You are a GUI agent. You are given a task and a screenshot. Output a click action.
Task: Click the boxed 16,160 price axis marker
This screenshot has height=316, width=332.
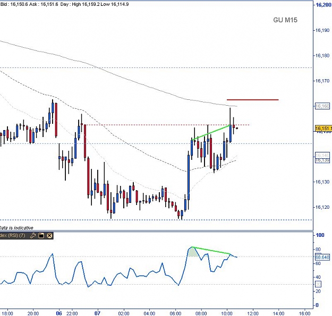[x=322, y=106]
